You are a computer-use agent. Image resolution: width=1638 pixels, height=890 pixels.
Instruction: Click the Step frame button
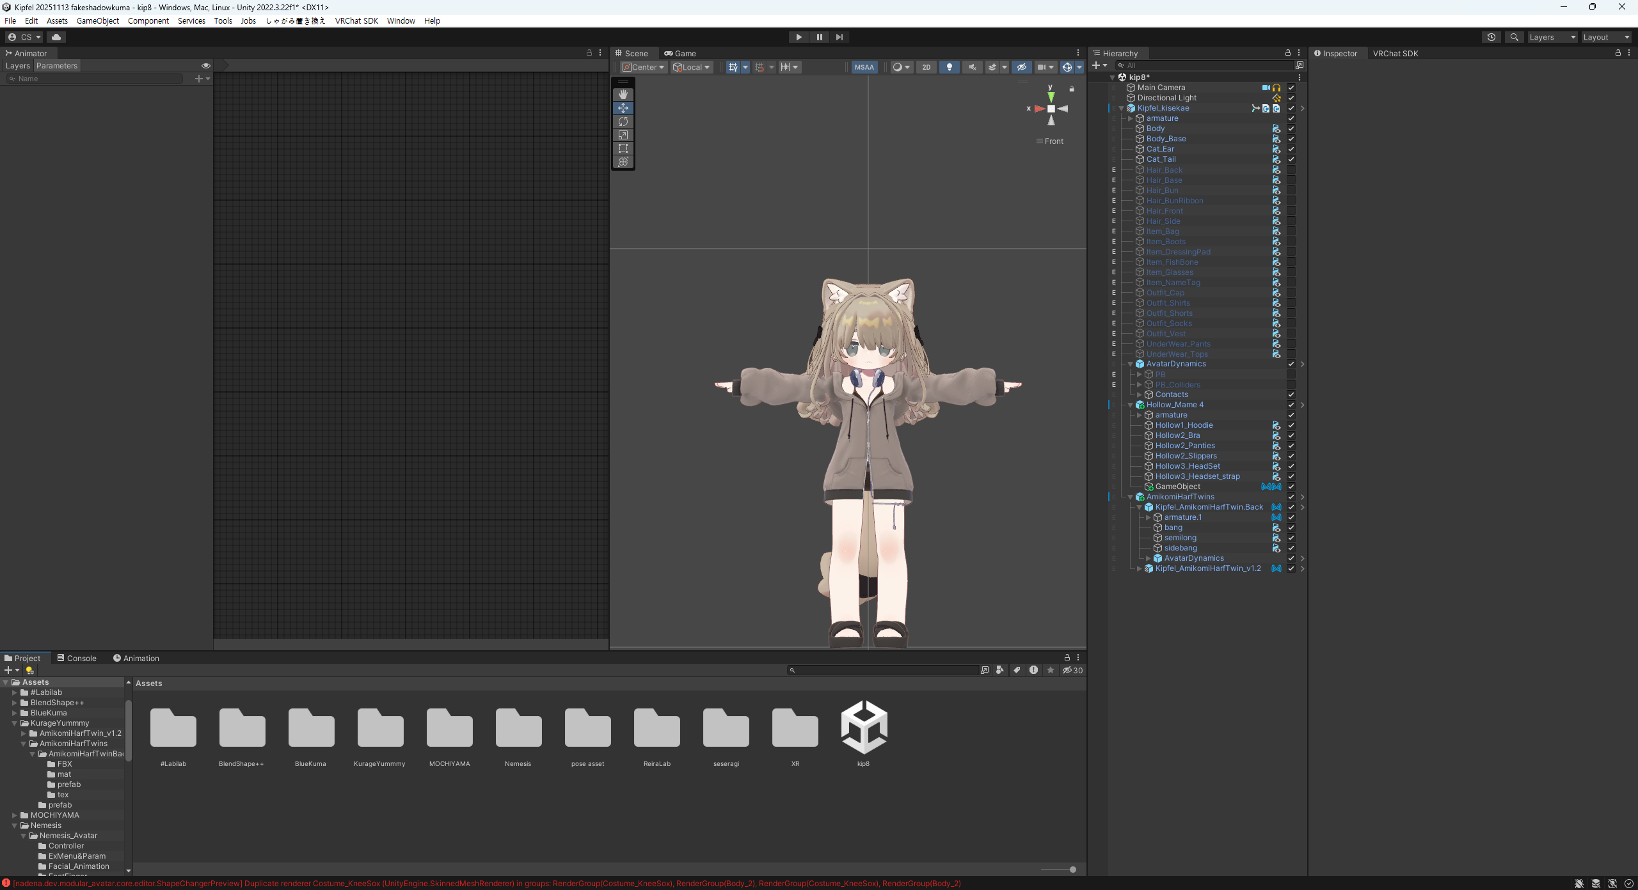(x=839, y=37)
